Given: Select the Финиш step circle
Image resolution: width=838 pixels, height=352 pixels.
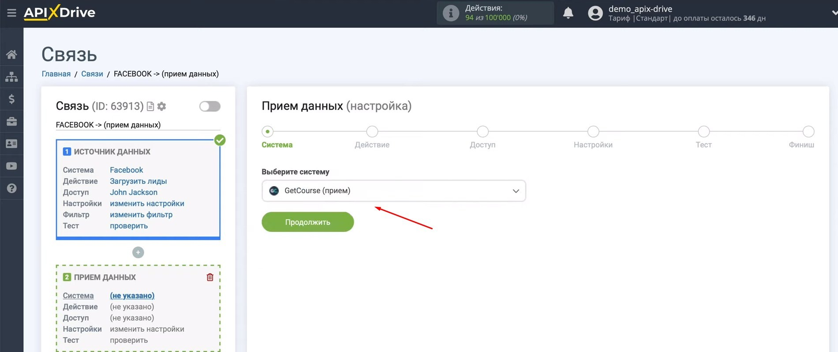Looking at the screenshot, I should 808,131.
